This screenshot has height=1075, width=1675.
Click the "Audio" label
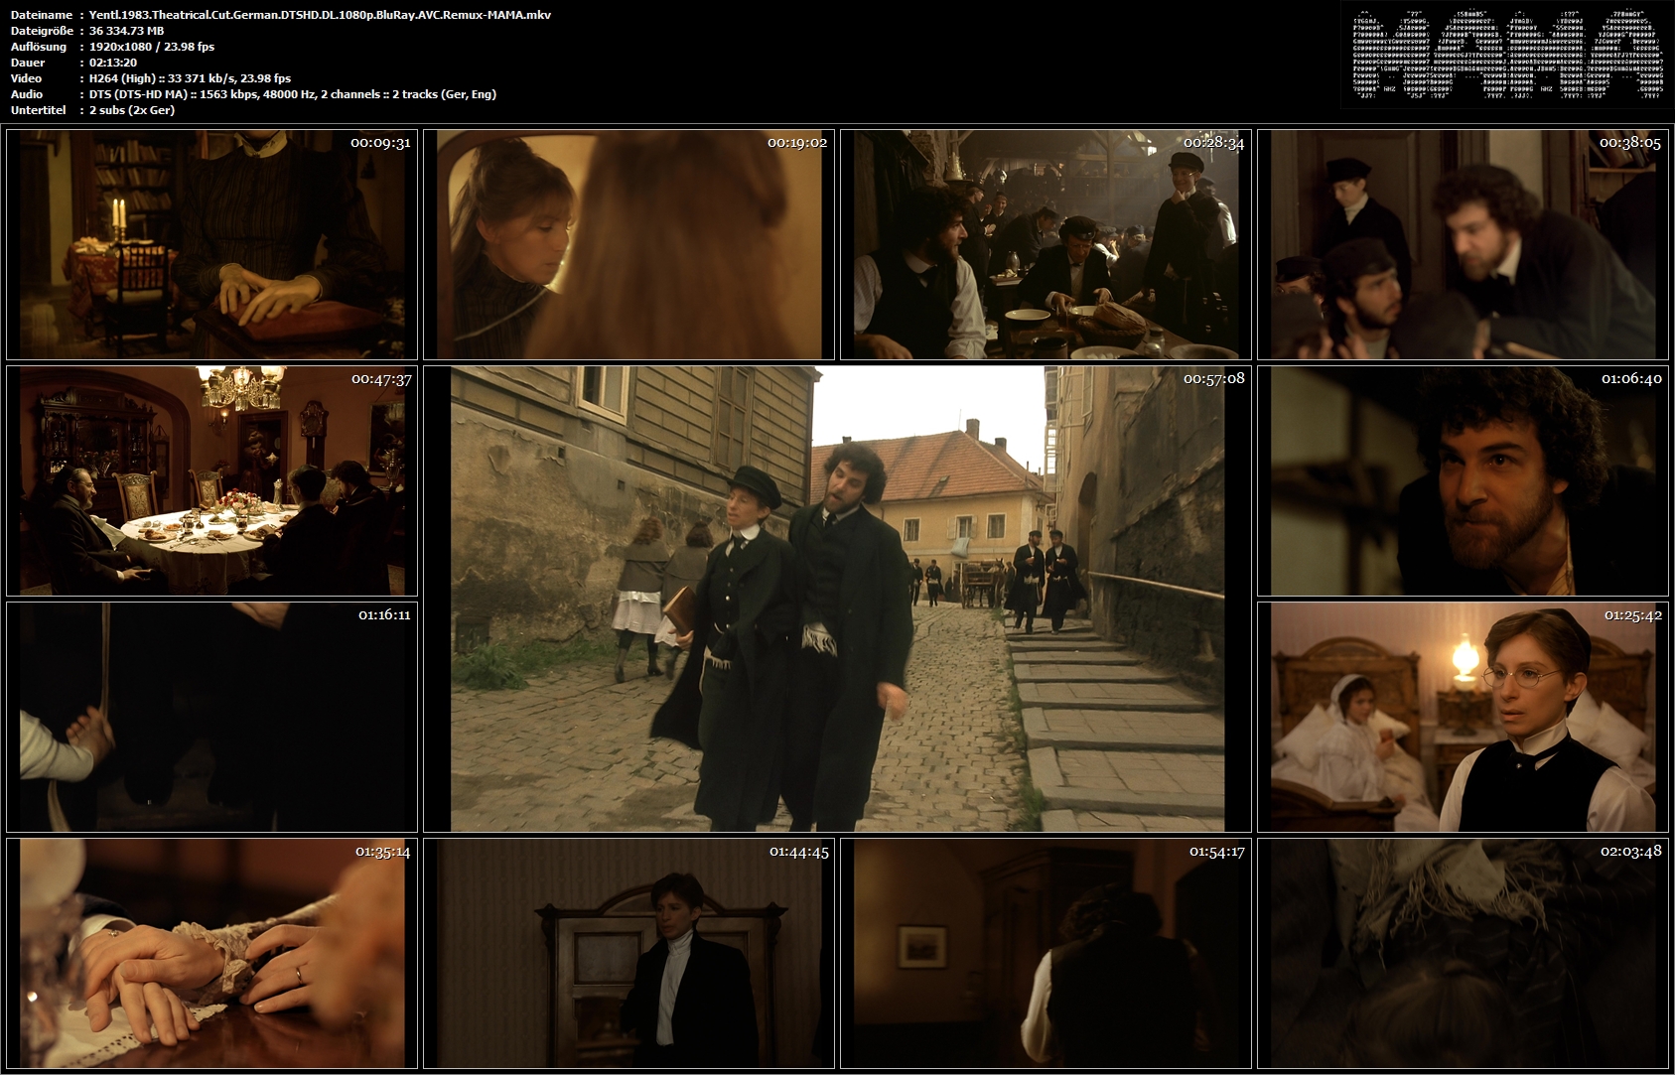(x=26, y=94)
